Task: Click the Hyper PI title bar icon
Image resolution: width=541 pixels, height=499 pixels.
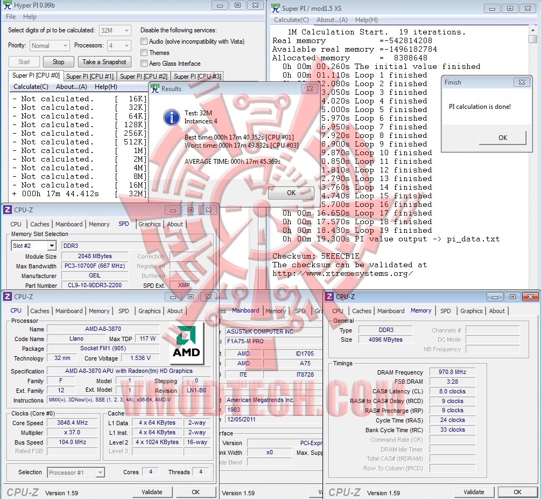Action: [7, 5]
